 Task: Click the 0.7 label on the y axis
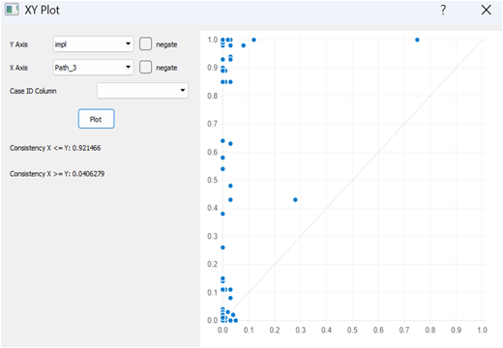coord(212,124)
